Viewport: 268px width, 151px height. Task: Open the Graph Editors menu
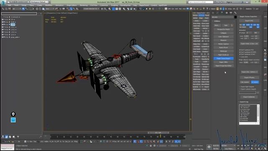click(x=72, y=5)
